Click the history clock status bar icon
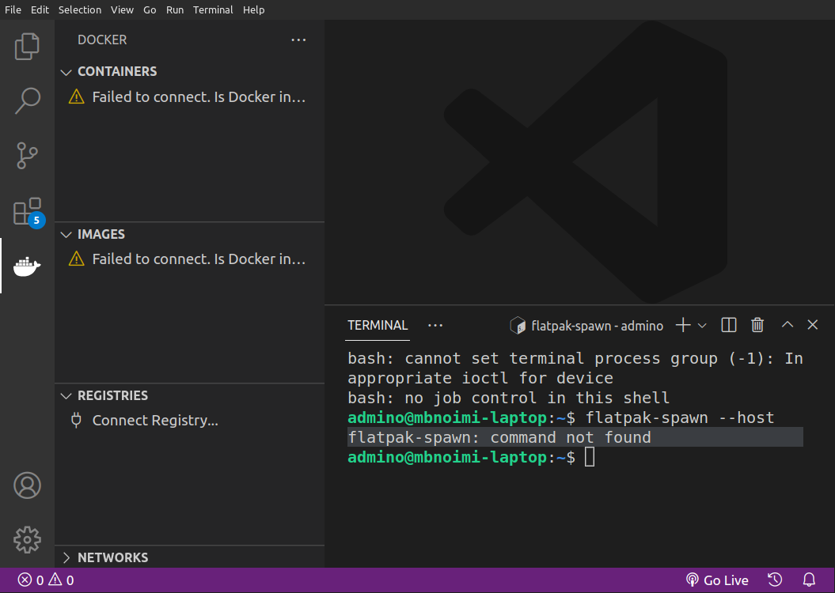Viewport: 835px width, 593px height. (x=775, y=580)
